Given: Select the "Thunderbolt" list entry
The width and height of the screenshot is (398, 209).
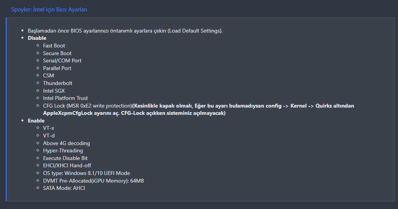Looking at the screenshot, I should [x=57, y=83].
